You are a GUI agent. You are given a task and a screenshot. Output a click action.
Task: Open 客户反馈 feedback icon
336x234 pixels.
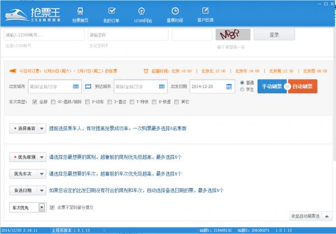click(206, 11)
